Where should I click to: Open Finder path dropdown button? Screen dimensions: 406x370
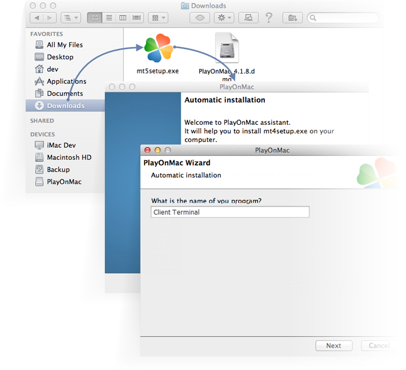(71, 18)
